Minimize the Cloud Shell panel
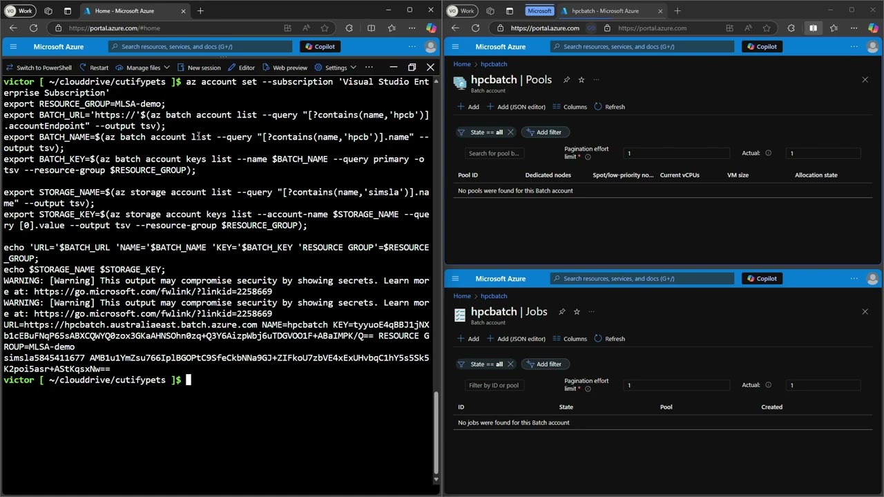The width and height of the screenshot is (884, 497). [393, 67]
